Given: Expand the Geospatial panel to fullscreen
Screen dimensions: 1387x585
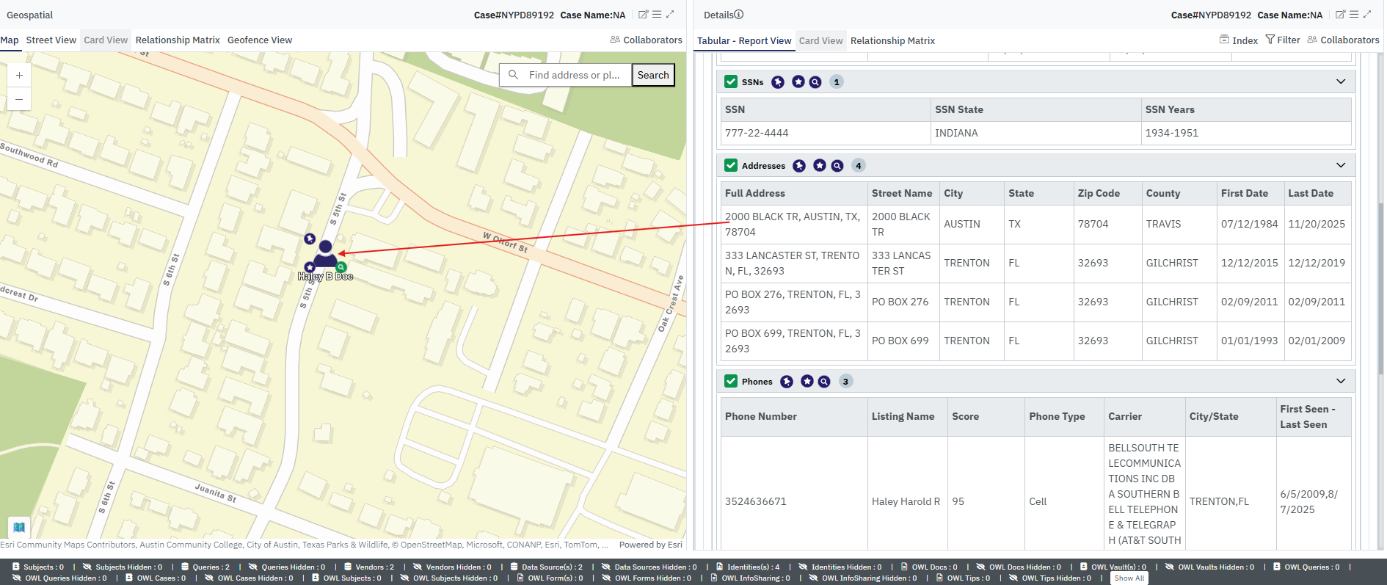Looking at the screenshot, I should (x=670, y=15).
